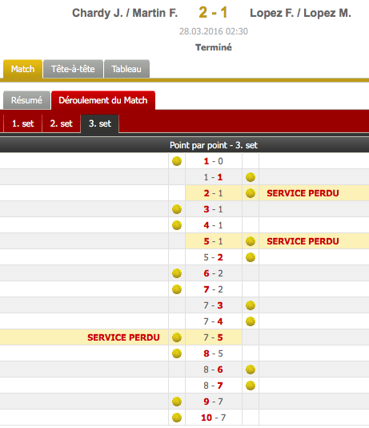Open the Résumé tab
369x428 pixels.
pos(26,100)
